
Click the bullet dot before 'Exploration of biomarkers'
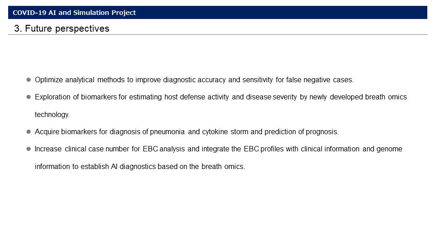[29, 97]
